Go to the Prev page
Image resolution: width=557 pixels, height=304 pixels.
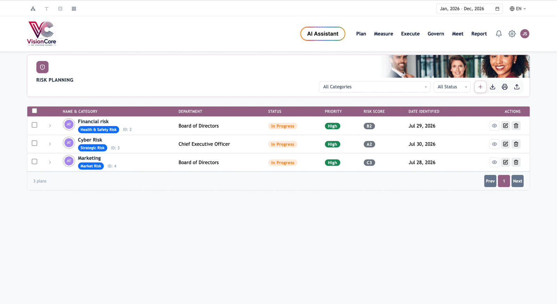pos(490,181)
